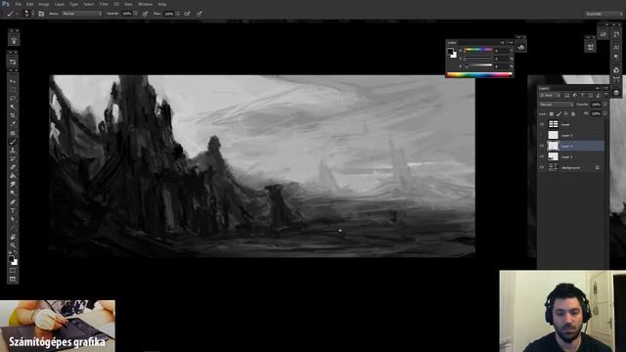Select the Hand tool
The image size is (626, 352).
[x=13, y=237]
